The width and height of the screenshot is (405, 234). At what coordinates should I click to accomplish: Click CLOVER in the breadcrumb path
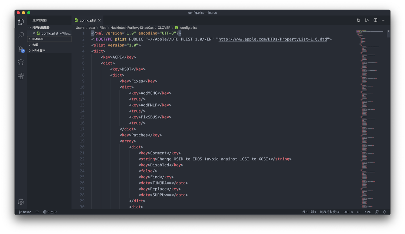[164, 28]
